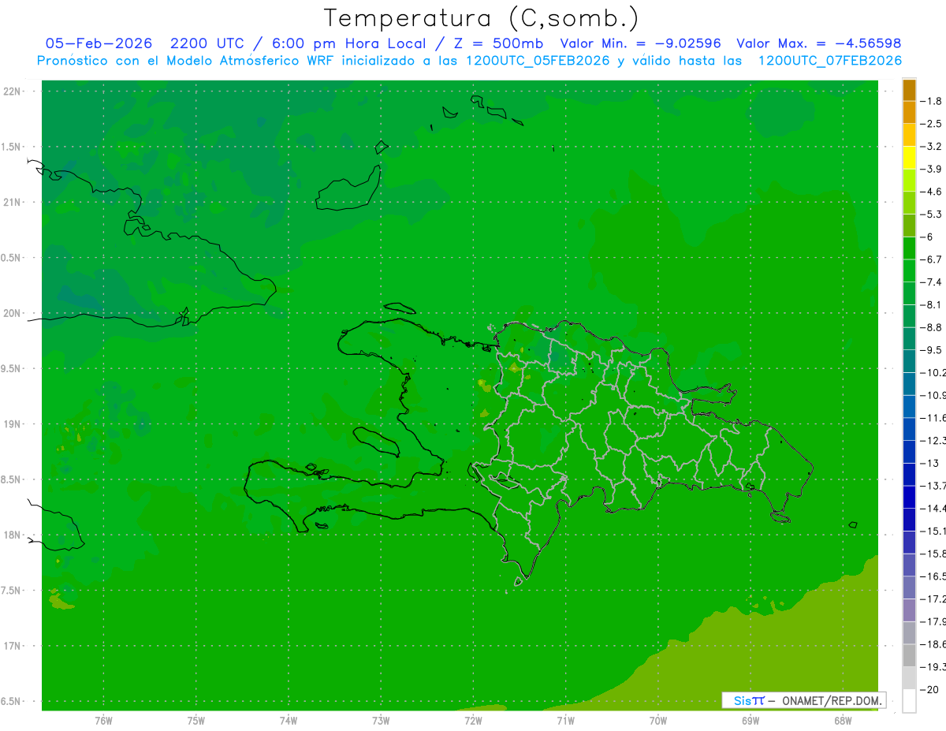The image size is (946, 731).
Task: Select the date "05-Feb-2026" in header
Action: 99,43
